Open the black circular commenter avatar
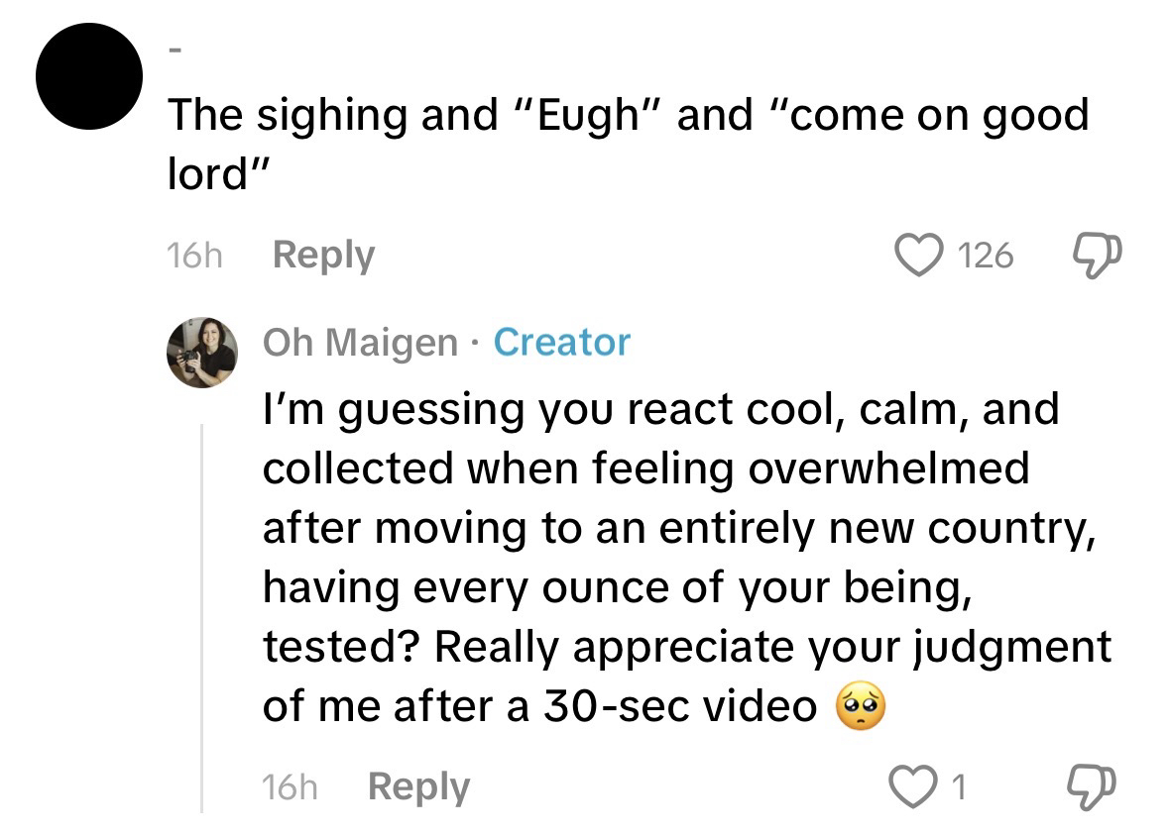The height and width of the screenshot is (834, 1169). coord(89,74)
